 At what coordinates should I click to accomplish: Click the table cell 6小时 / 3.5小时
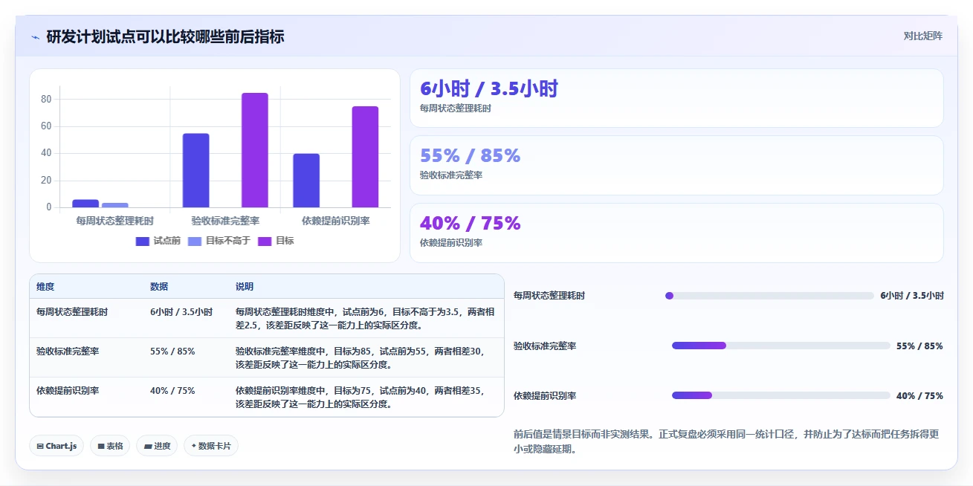tap(181, 312)
